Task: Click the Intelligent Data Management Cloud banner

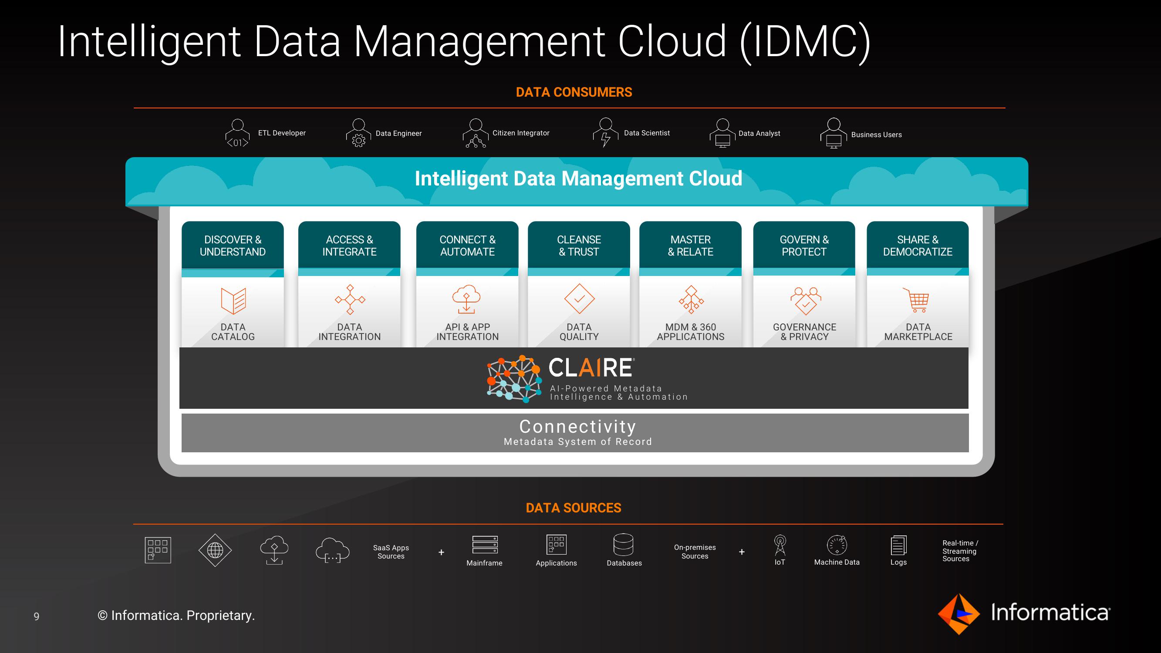Action: point(577,181)
